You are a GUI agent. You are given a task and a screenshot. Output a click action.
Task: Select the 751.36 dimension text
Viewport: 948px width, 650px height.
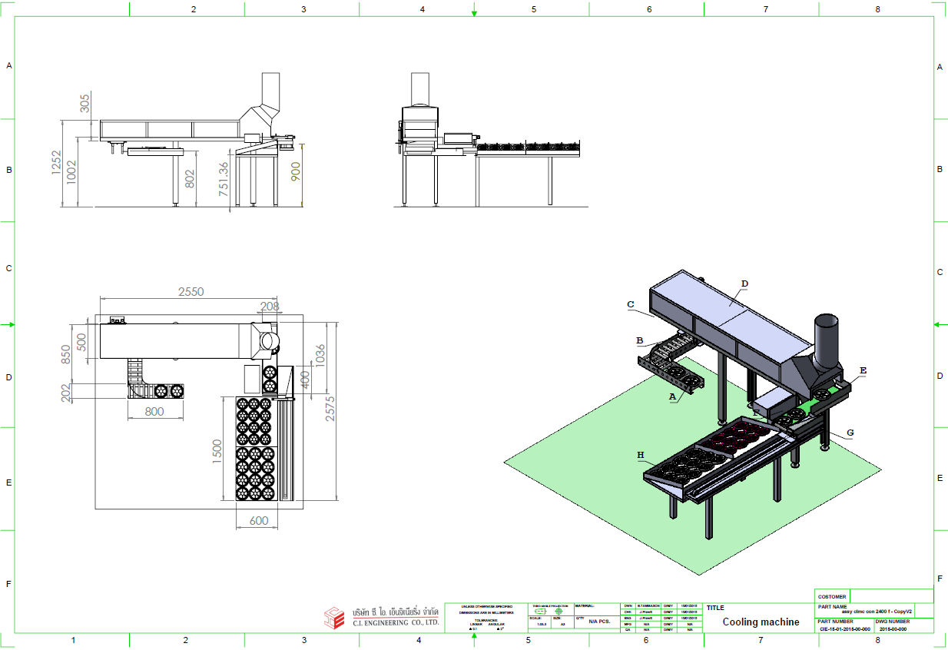point(223,178)
